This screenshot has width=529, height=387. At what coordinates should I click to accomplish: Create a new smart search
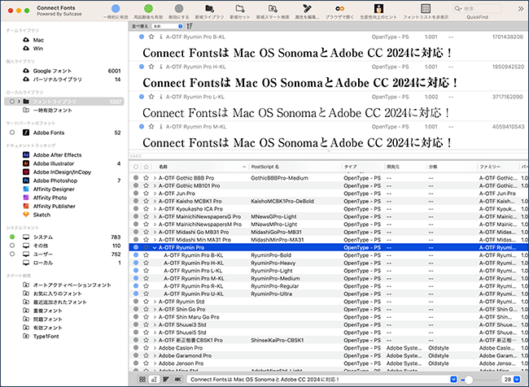click(x=273, y=9)
